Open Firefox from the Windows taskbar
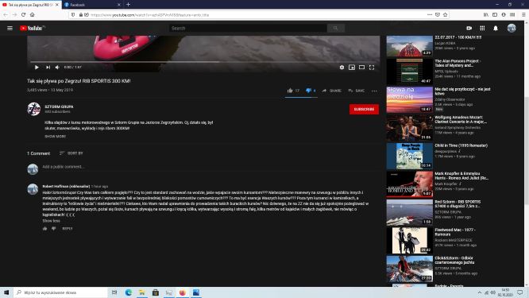This screenshot has width=529, height=298. tap(183, 292)
